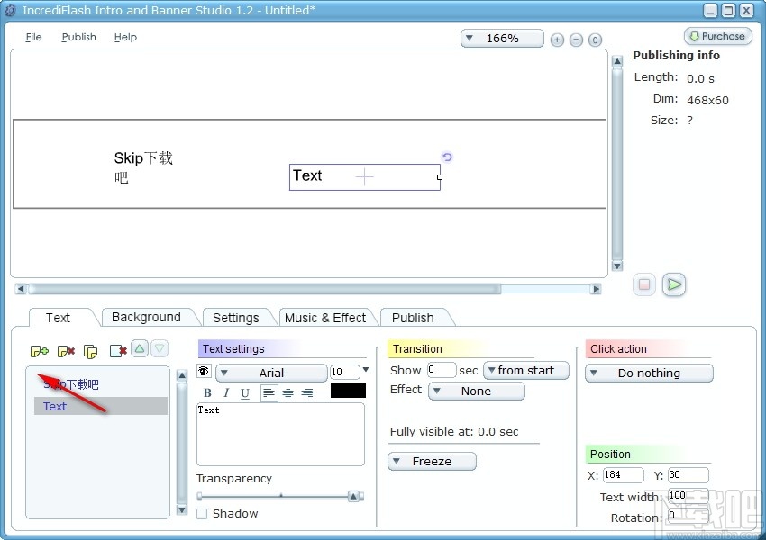The height and width of the screenshot is (540, 766).
Task: Enable the Shadow checkbox
Action: coord(202,514)
